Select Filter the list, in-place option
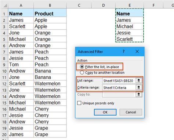The height and width of the screenshot is (140, 174). [x=99, y=67]
